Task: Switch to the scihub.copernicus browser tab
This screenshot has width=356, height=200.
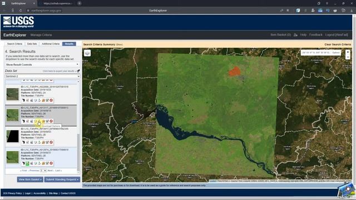Action: 57,3
